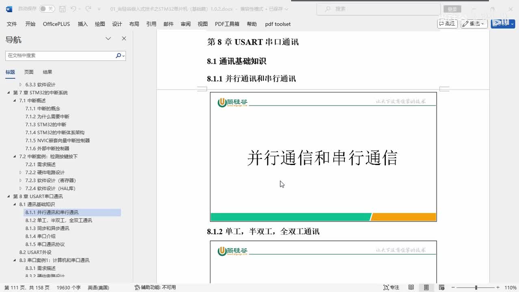Image resolution: width=519 pixels, height=292 pixels.
Task: Go to heading 8.1.3 同步和异步通讯
Action: point(47,228)
